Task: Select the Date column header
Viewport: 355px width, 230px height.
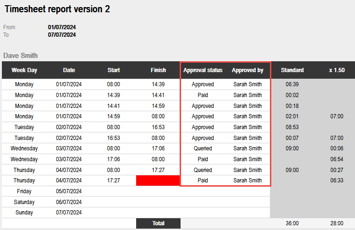Action: point(69,70)
